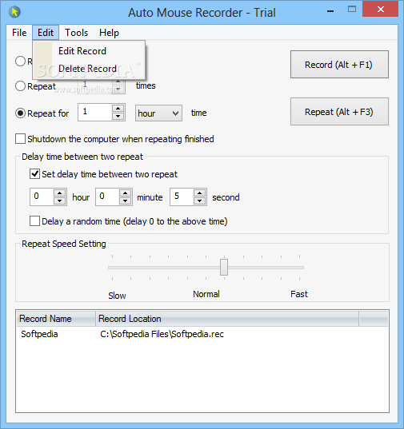Increase the delay second spinner
This screenshot has width=404, height=429.
click(x=200, y=193)
